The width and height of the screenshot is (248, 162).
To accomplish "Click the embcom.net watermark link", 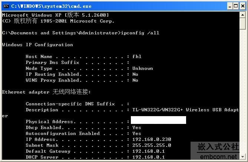I will click(218, 156).
